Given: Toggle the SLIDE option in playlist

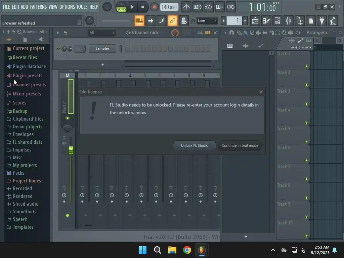Looking at the screenshot, I should pyautogui.click(x=310, y=47).
